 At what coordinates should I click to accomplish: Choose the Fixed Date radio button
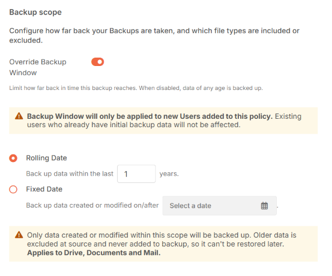13,189
